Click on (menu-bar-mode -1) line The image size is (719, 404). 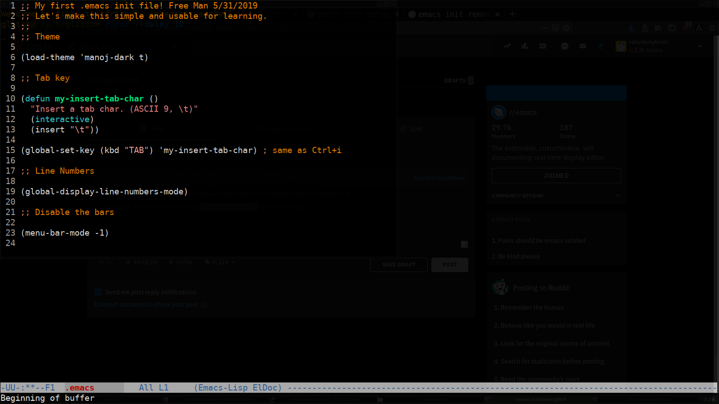[65, 233]
